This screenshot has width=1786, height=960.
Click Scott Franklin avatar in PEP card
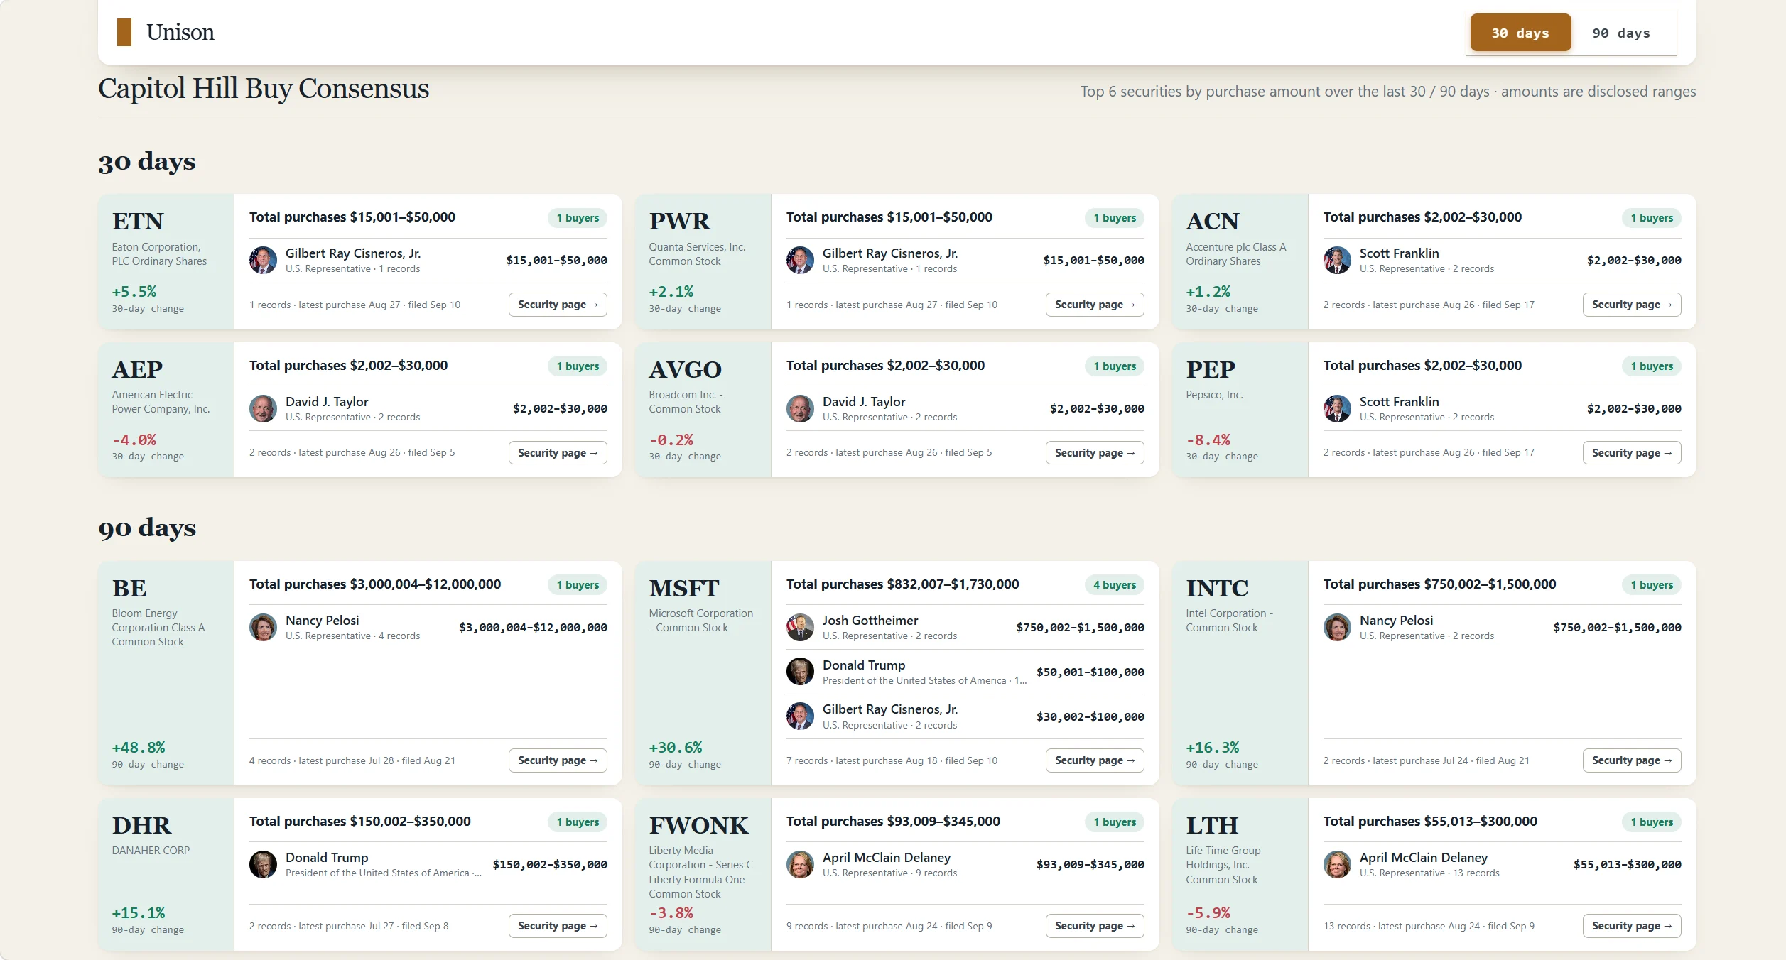pos(1337,409)
